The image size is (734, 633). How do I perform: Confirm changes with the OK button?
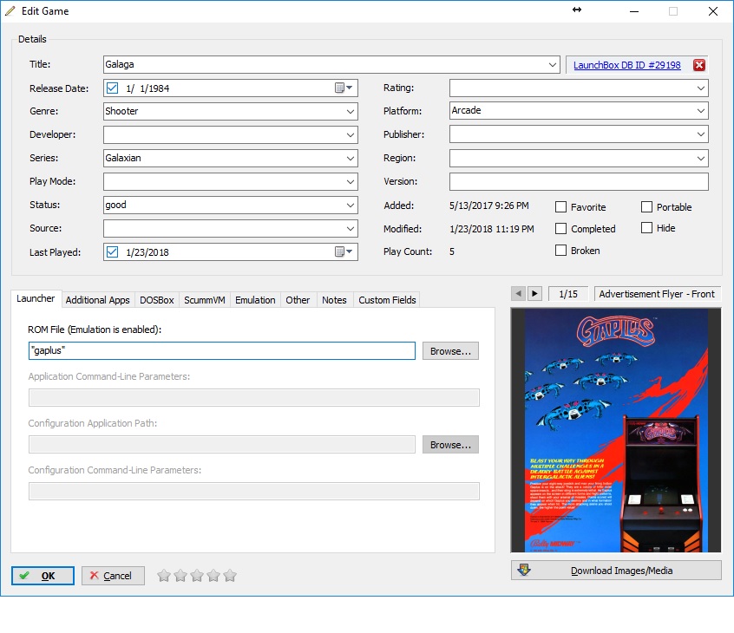point(43,576)
